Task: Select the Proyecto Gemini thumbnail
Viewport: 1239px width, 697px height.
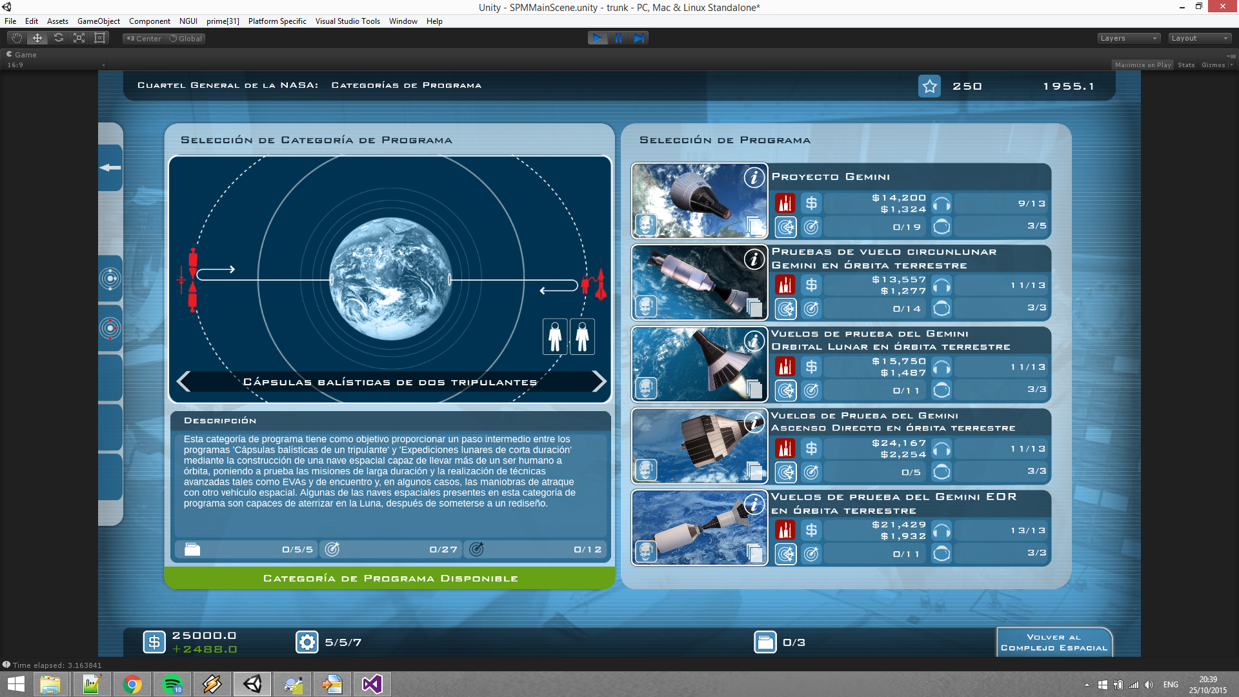Action: [x=700, y=201]
